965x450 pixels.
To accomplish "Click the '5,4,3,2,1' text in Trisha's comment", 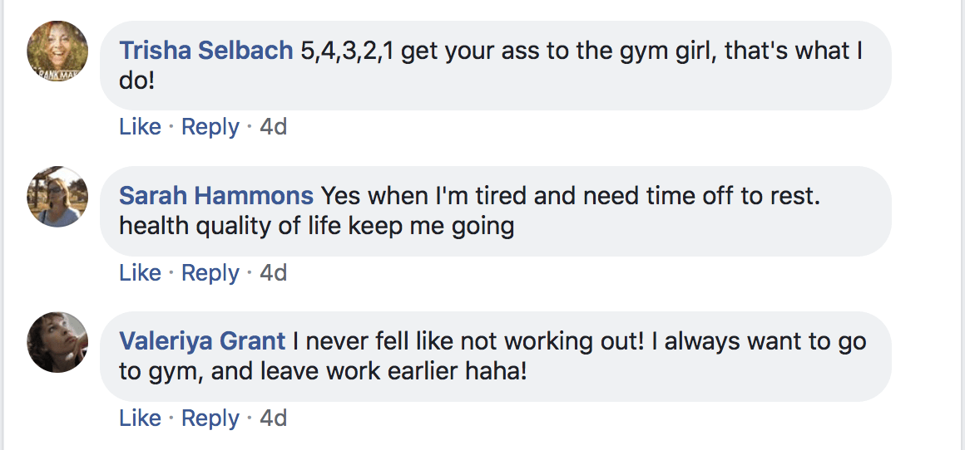I will click(347, 52).
